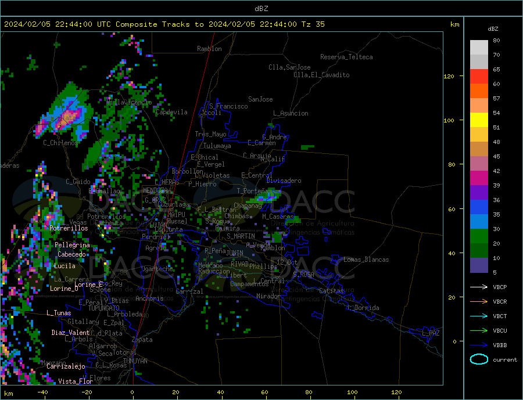Click the 51 dBZ yellow legend swatch
This screenshot has width=523, height=400.
(479, 120)
